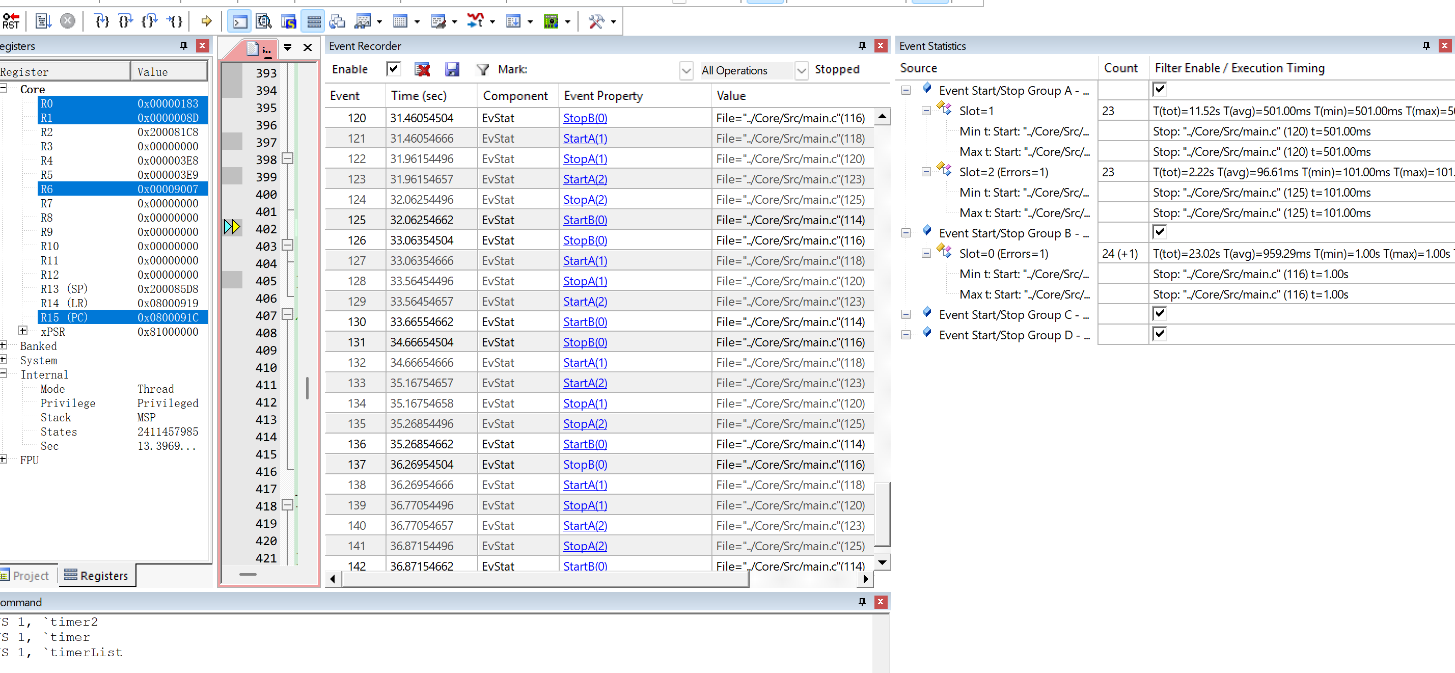Expand the Banked registers tree node
The width and height of the screenshot is (1455, 673).
(4, 345)
